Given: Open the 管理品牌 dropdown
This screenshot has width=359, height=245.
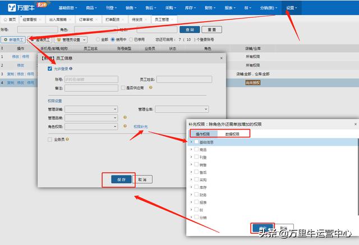Looking at the screenshot, I should click(x=91, y=118).
